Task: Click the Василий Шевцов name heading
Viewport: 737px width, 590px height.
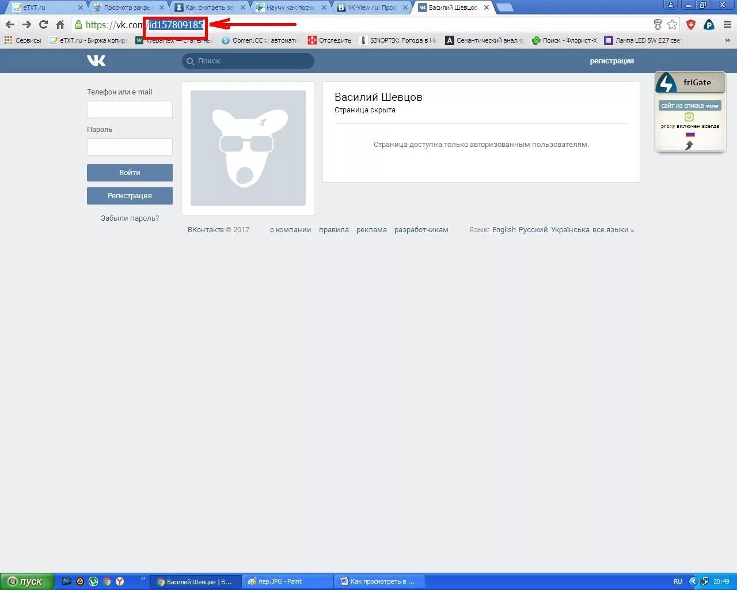Action: [x=378, y=97]
